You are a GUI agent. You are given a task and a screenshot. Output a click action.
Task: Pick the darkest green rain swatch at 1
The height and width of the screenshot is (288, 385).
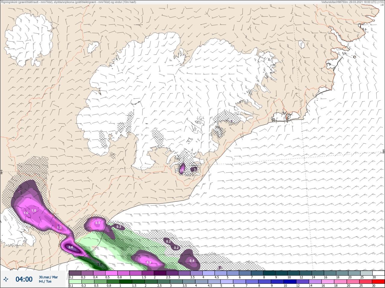[x=126, y=282]
